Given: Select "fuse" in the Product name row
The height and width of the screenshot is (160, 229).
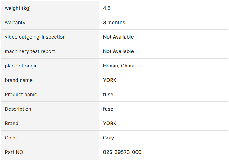Looking at the screenshot, I should pos(108,95).
